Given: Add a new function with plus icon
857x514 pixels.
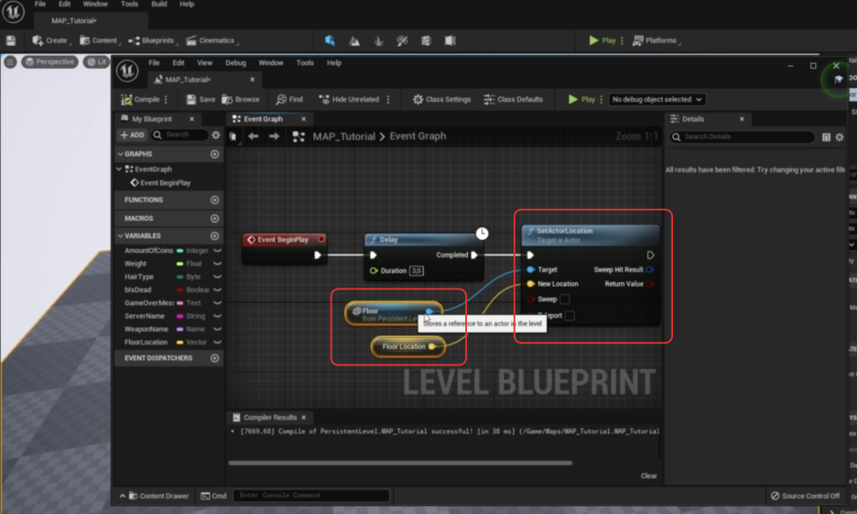Looking at the screenshot, I should [x=215, y=200].
